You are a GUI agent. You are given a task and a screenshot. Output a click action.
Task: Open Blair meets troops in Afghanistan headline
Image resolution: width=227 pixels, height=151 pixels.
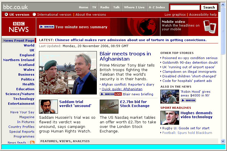[x=125, y=56]
